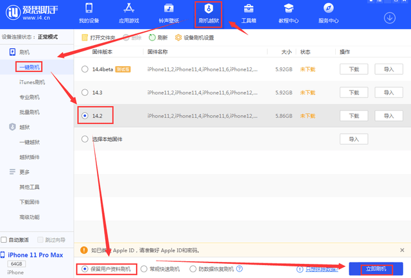The image size is (411, 278).
Task: Open the 应用游戏 apps and games section
Action: click(x=128, y=13)
